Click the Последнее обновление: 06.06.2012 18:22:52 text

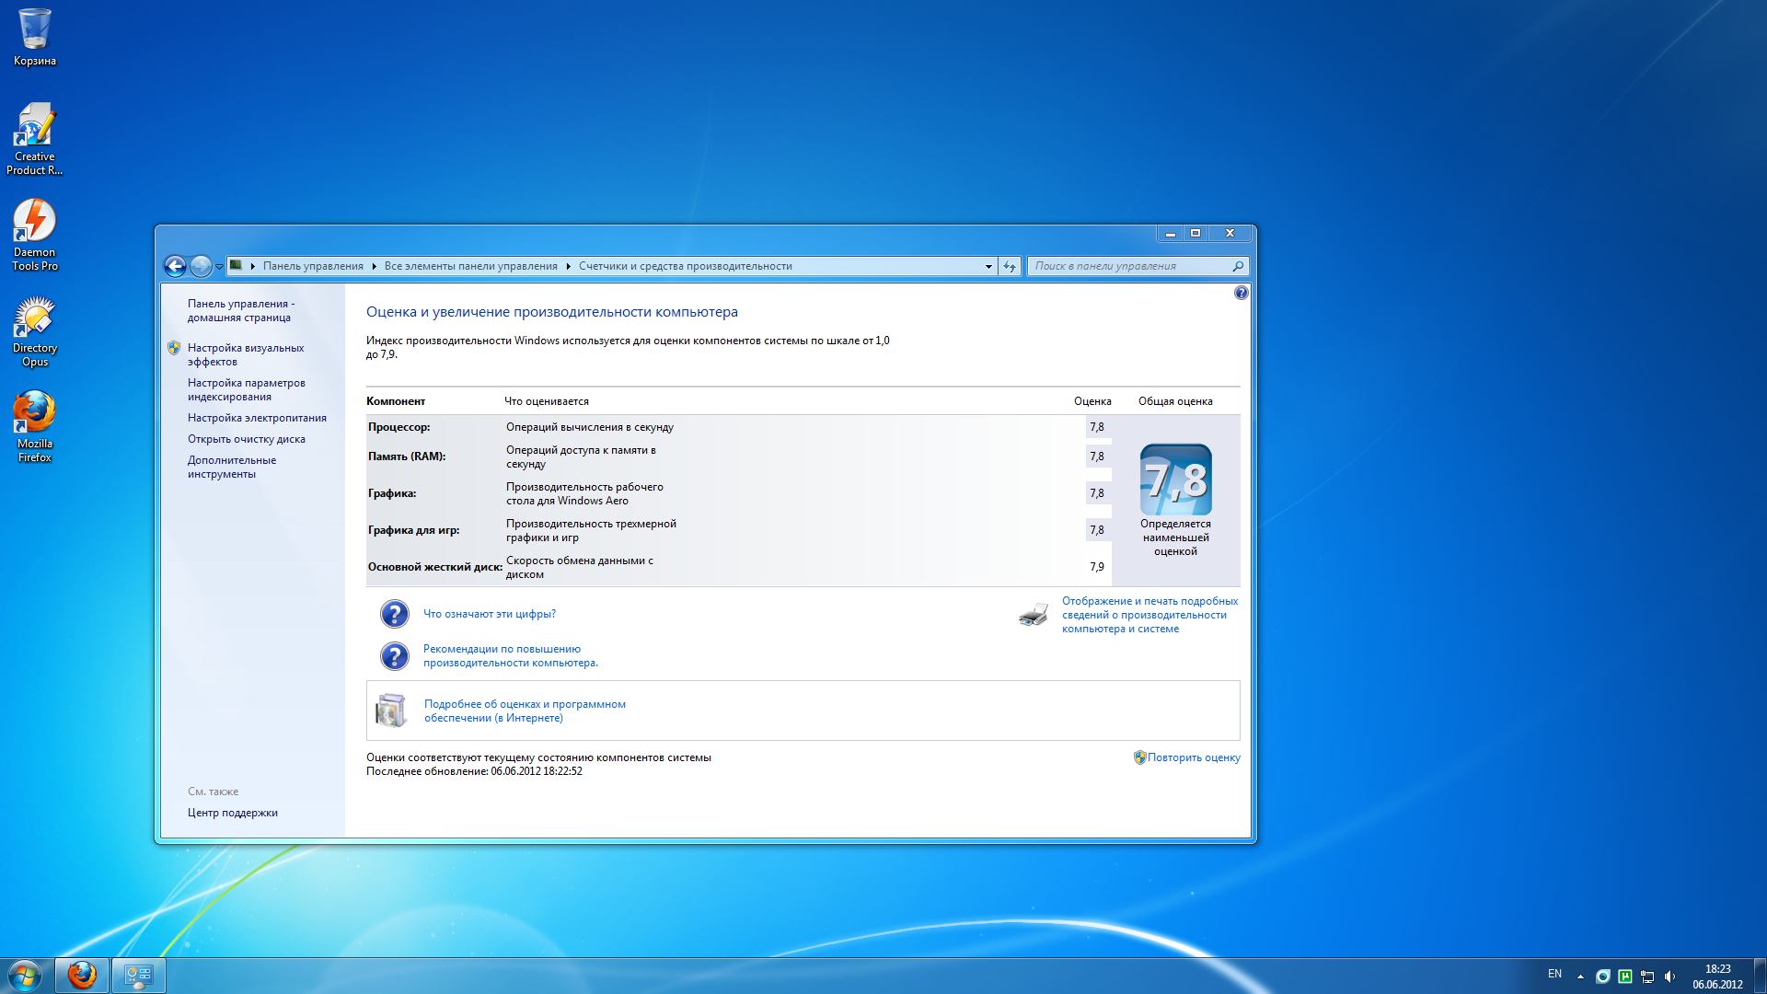[475, 771]
